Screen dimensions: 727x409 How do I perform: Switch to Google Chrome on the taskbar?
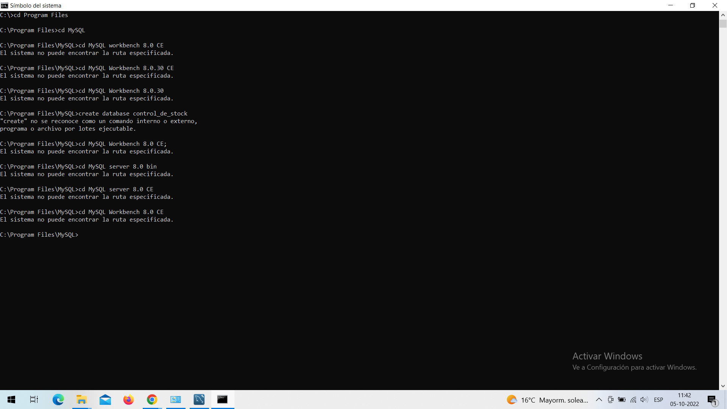[x=152, y=400]
